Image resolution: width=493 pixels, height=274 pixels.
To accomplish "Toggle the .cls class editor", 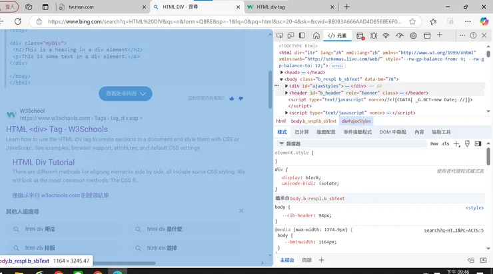I will (x=445, y=144).
